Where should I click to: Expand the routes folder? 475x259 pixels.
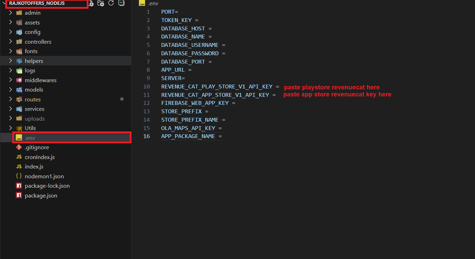pyautogui.click(x=33, y=99)
